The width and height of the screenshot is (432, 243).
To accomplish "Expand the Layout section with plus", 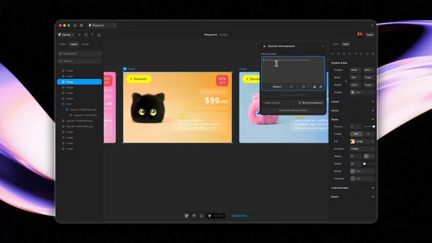I will 373,102.
